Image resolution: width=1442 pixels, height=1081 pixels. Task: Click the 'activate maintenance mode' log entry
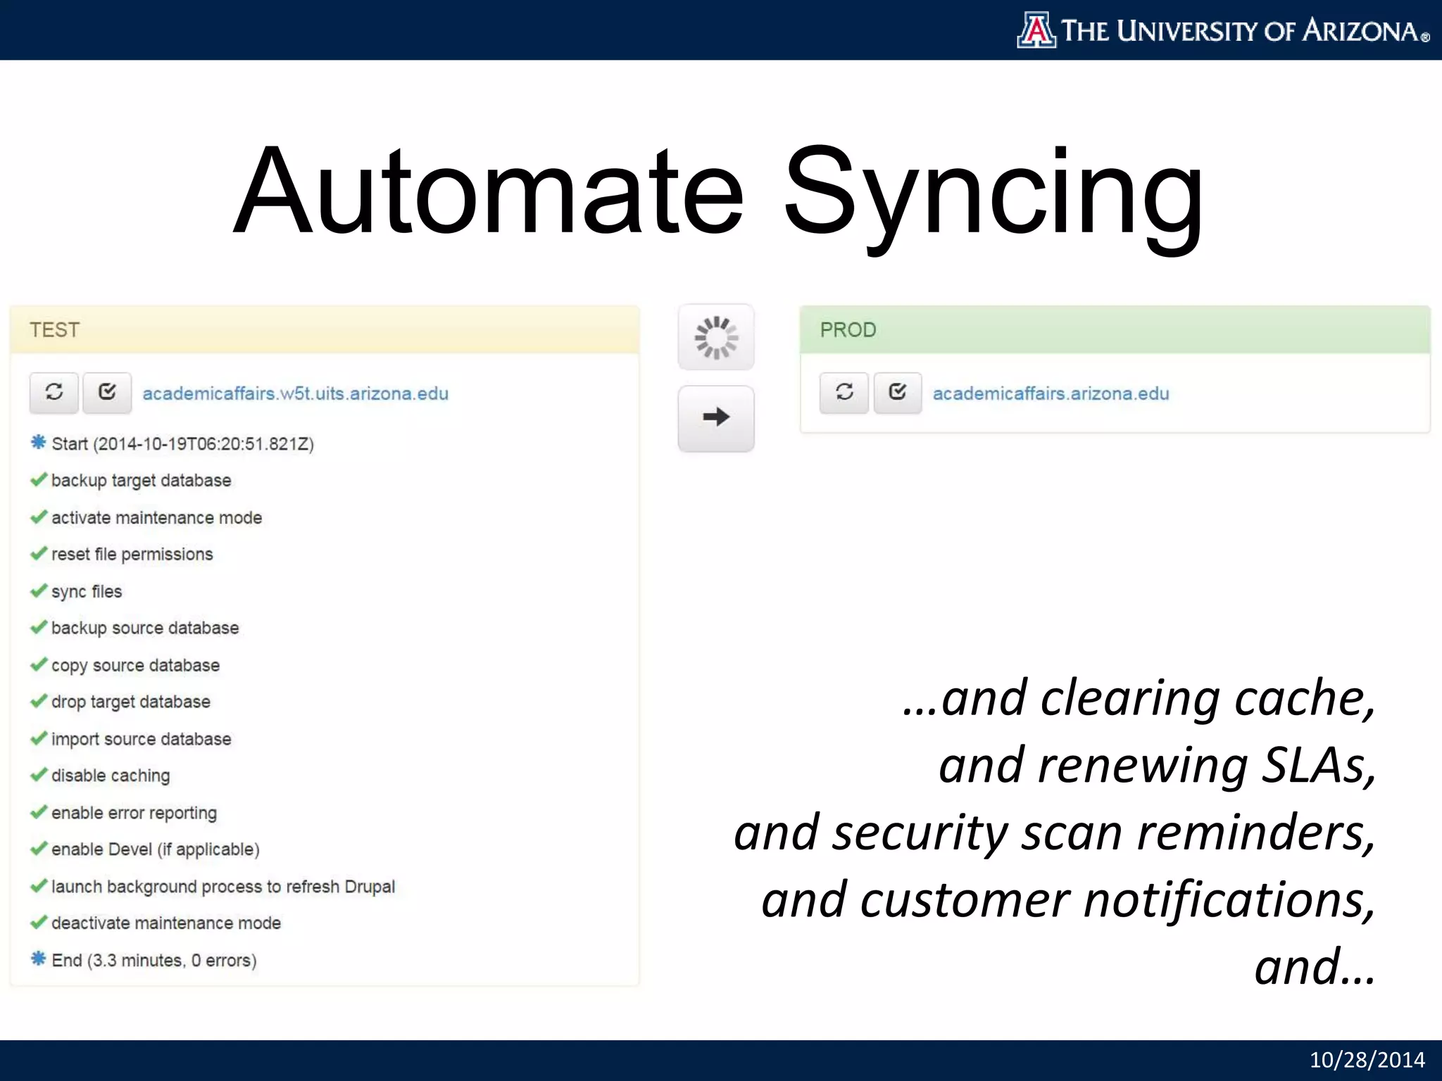[146, 518]
